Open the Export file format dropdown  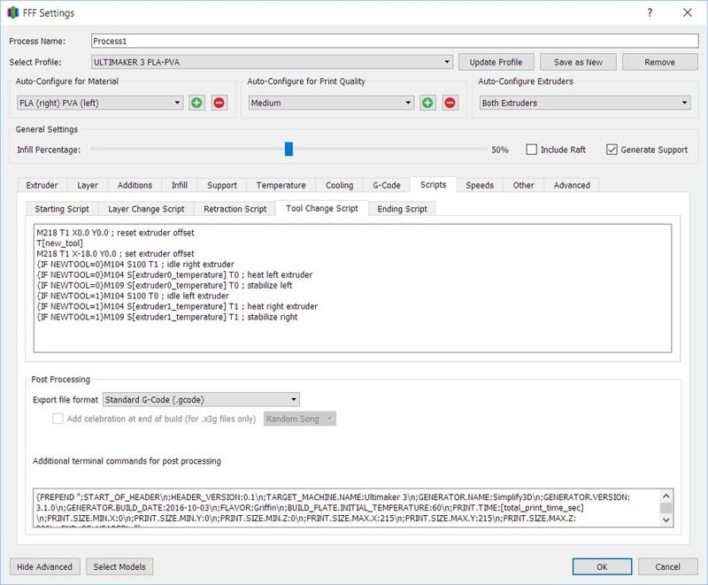pyautogui.click(x=201, y=399)
